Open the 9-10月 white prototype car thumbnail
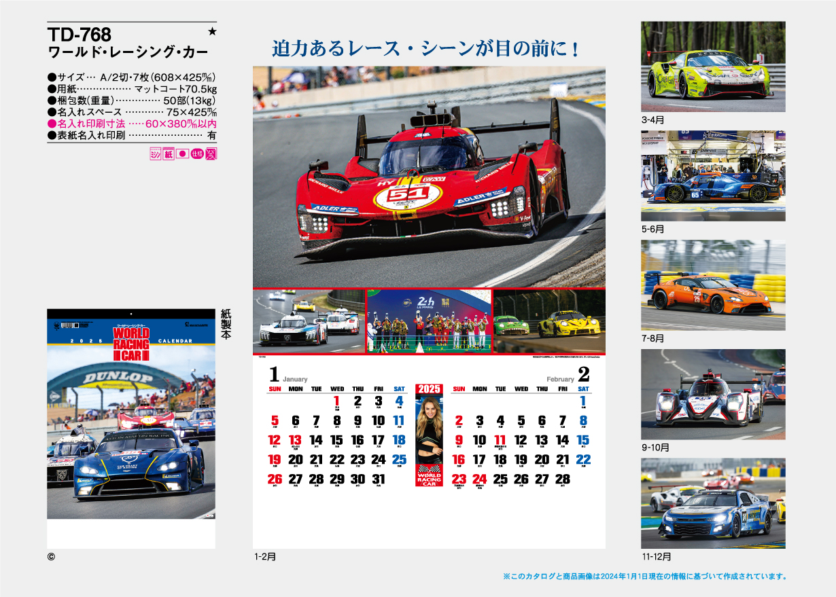 pos(713,395)
